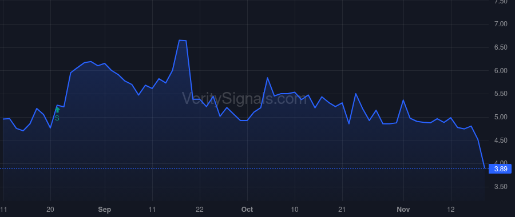The width and height of the screenshot is (515, 217).
Task: Click the 5.50 price axis label
Action: tap(501, 94)
